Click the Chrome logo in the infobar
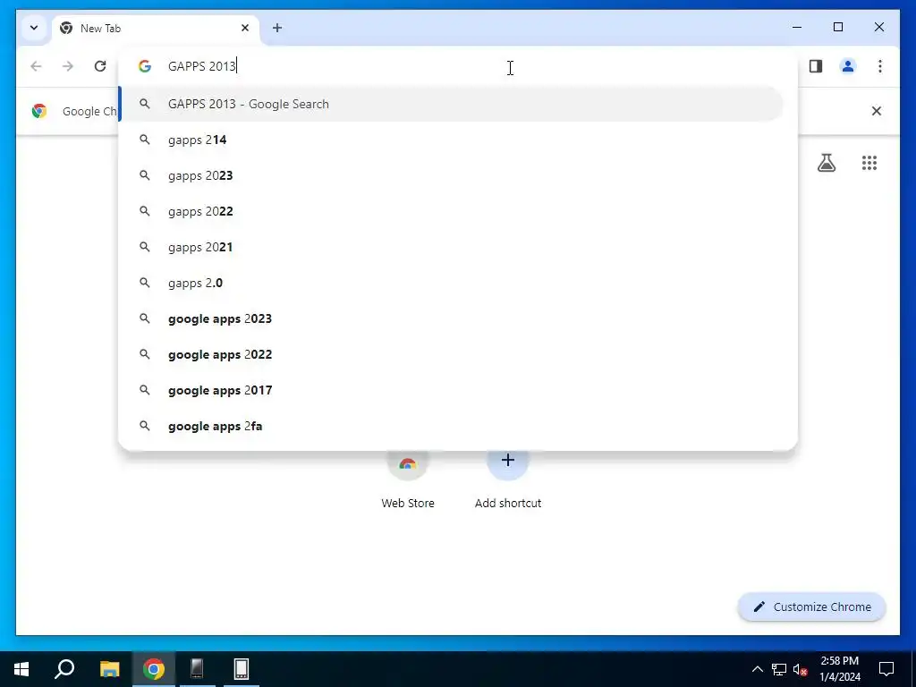 39,111
